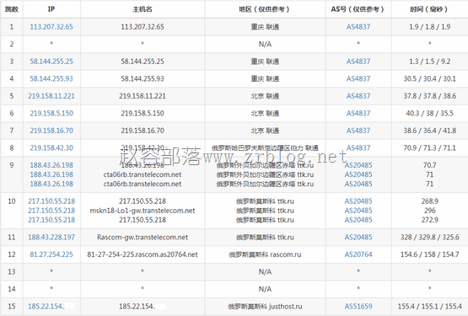The image size is (468, 316).
Task: Select the 268.9 time value in hop 10
Action: point(429,201)
